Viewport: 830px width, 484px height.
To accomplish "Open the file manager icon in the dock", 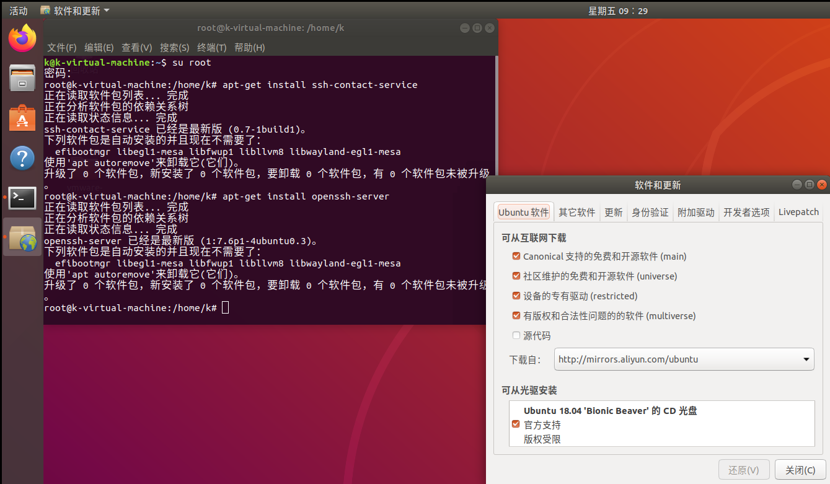I will click(x=22, y=77).
